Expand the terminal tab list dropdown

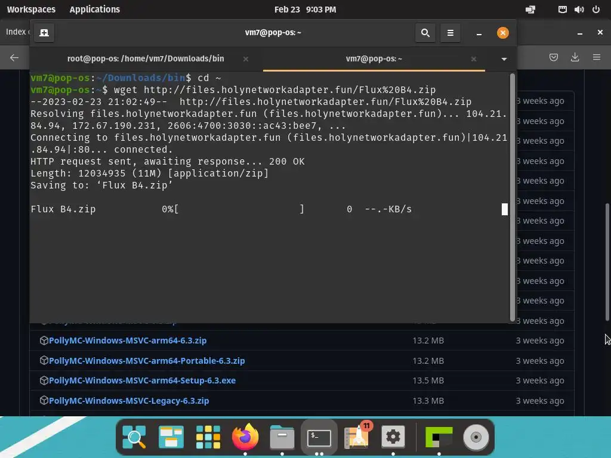pyautogui.click(x=504, y=59)
